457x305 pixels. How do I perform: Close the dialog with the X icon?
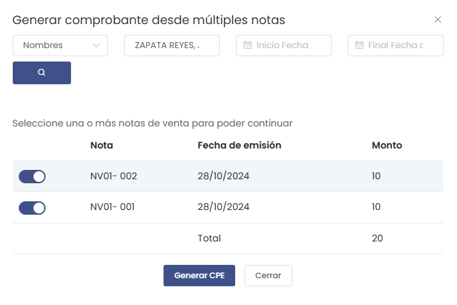(438, 19)
